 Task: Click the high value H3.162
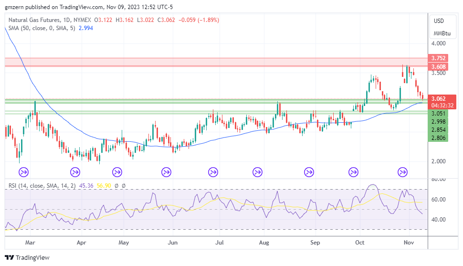point(124,20)
